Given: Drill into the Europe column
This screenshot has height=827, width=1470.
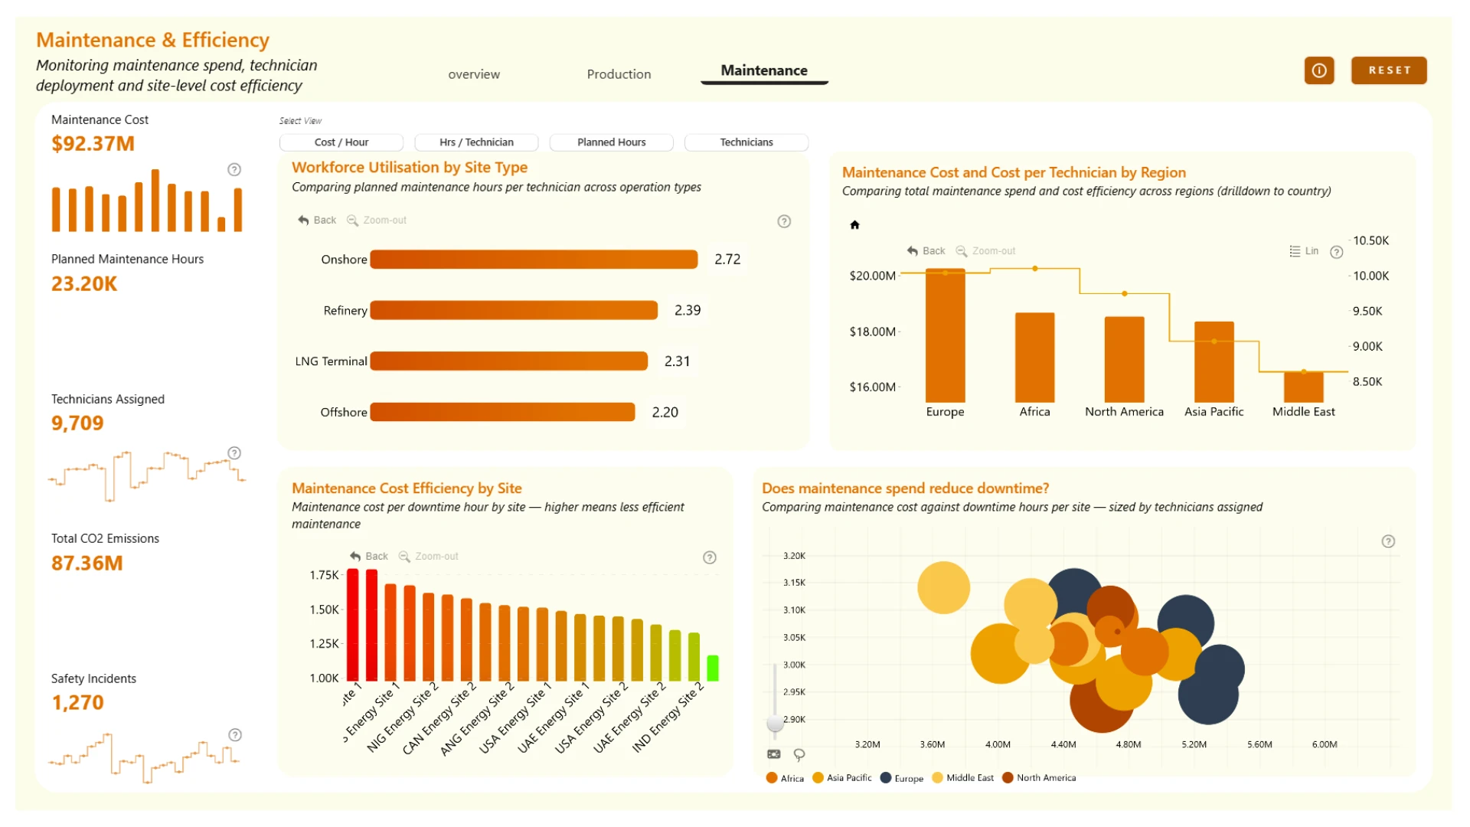Looking at the screenshot, I should pos(945,335).
